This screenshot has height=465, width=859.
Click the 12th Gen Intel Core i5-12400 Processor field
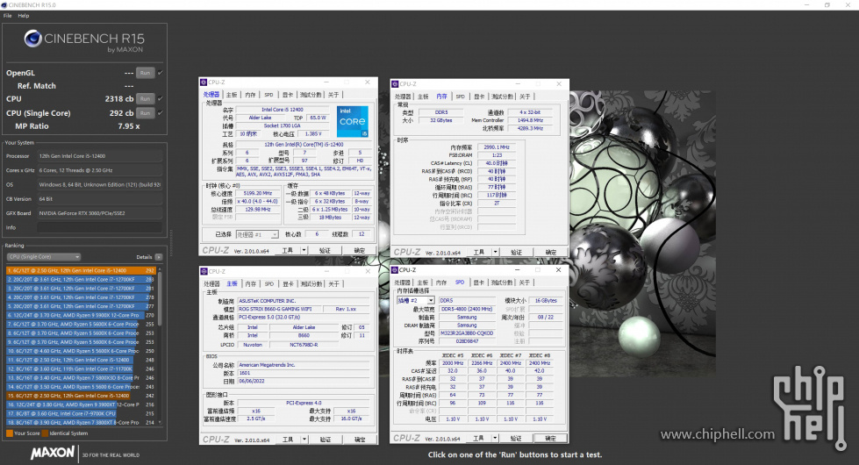(x=100, y=156)
